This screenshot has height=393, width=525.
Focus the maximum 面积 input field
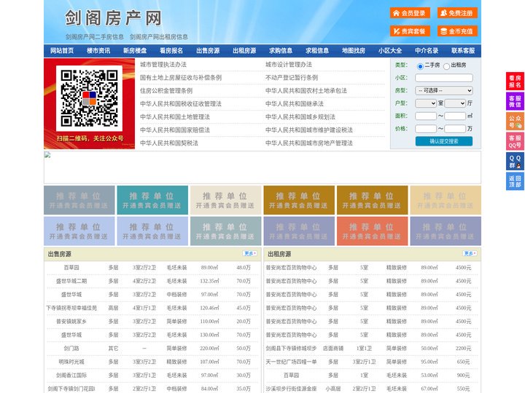[x=455, y=116]
